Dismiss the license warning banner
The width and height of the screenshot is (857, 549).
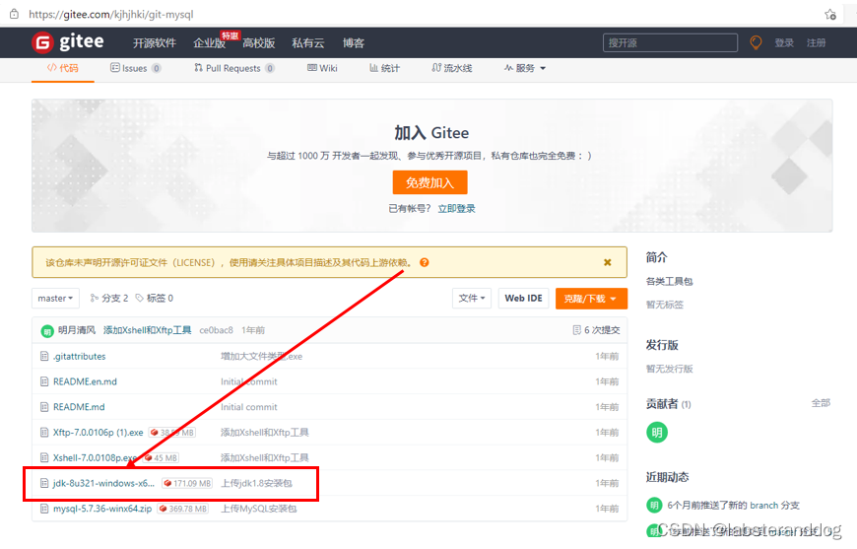tap(607, 262)
